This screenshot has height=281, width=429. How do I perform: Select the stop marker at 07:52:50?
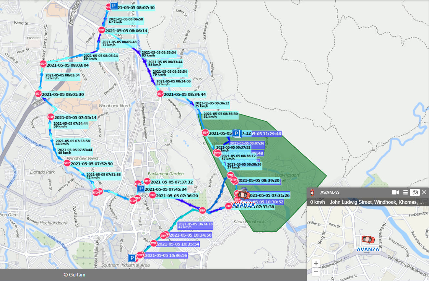[67, 163]
